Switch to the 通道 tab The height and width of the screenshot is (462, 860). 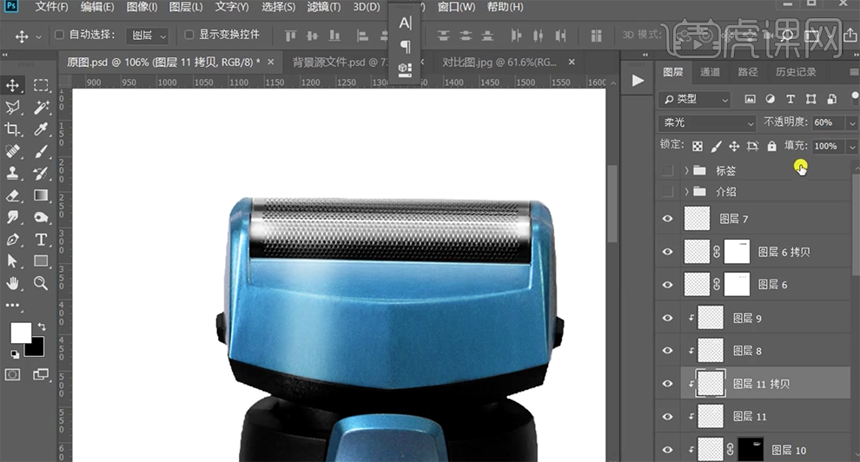[x=710, y=72]
